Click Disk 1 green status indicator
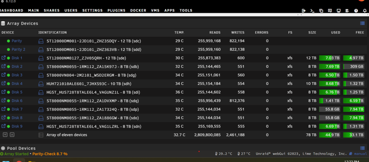The width and height of the screenshot is (369, 162). 8,58
